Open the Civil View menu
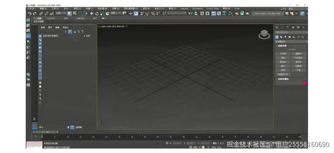The height and width of the screenshot is (153, 334). click(x=212, y=9)
